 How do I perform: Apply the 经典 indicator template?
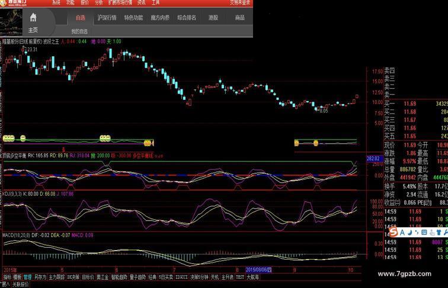(152, 277)
